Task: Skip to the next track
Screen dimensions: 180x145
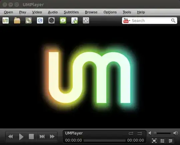Action: (42, 137)
